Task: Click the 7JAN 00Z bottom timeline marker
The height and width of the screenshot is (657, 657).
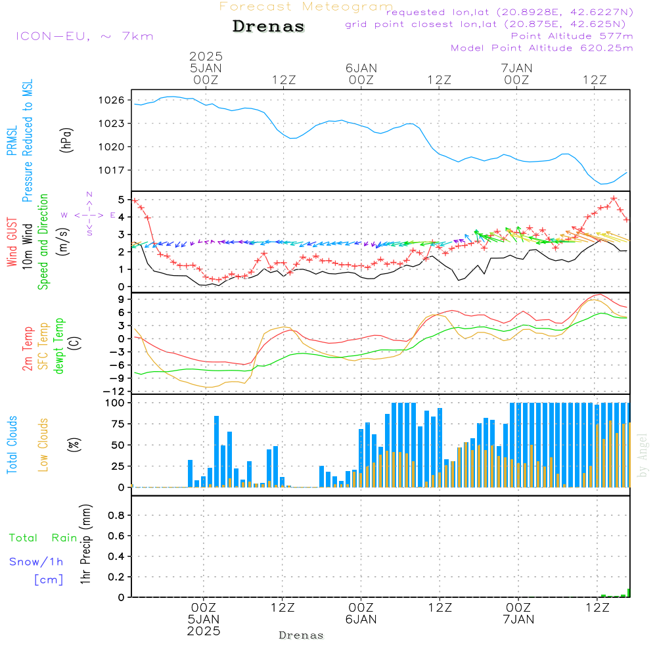Action: point(519,614)
